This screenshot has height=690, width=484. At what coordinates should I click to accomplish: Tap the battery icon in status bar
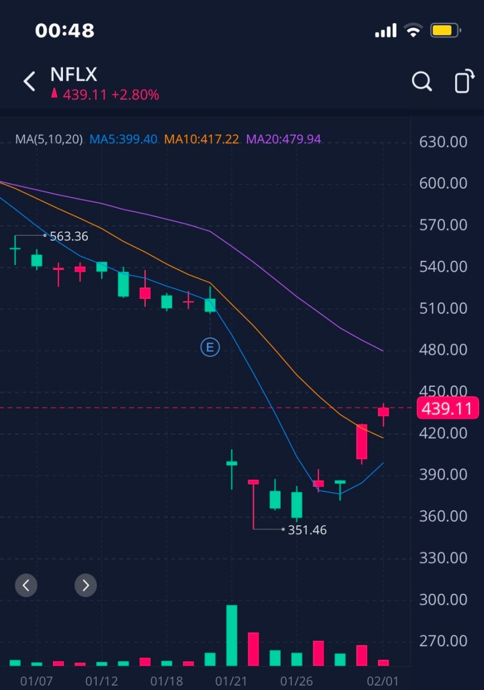pos(445,30)
